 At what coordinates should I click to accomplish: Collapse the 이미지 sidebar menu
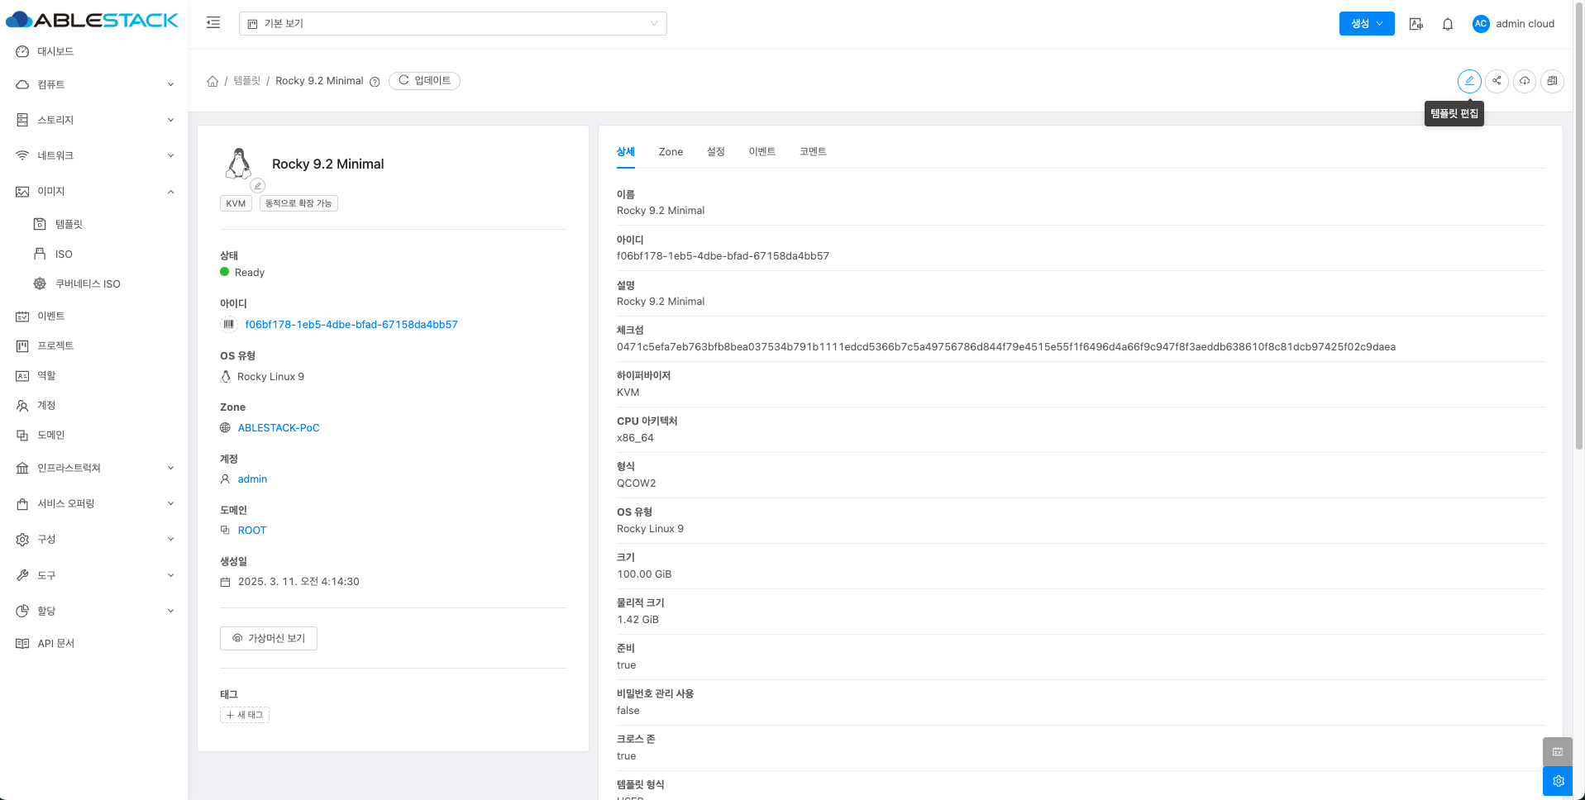click(93, 191)
